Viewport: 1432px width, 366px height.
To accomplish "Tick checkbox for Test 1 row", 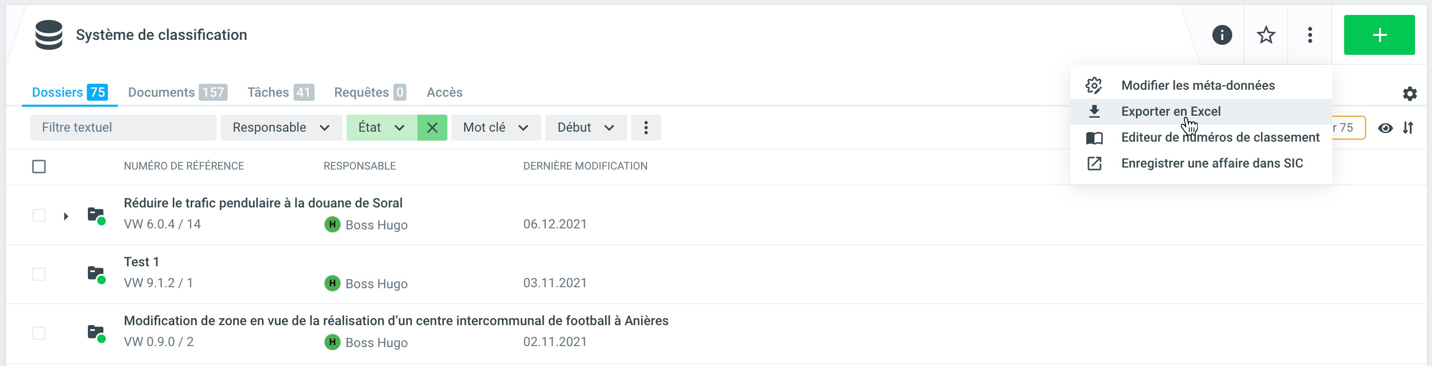I will (39, 274).
